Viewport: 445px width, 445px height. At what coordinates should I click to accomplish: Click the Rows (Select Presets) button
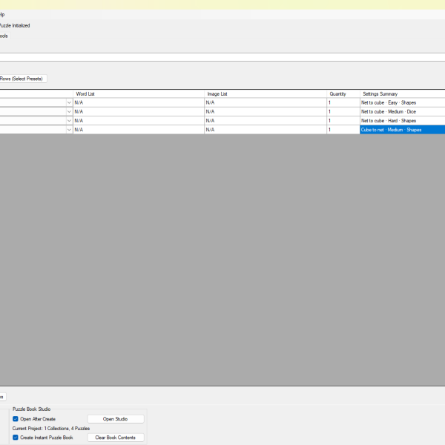[x=22, y=79]
